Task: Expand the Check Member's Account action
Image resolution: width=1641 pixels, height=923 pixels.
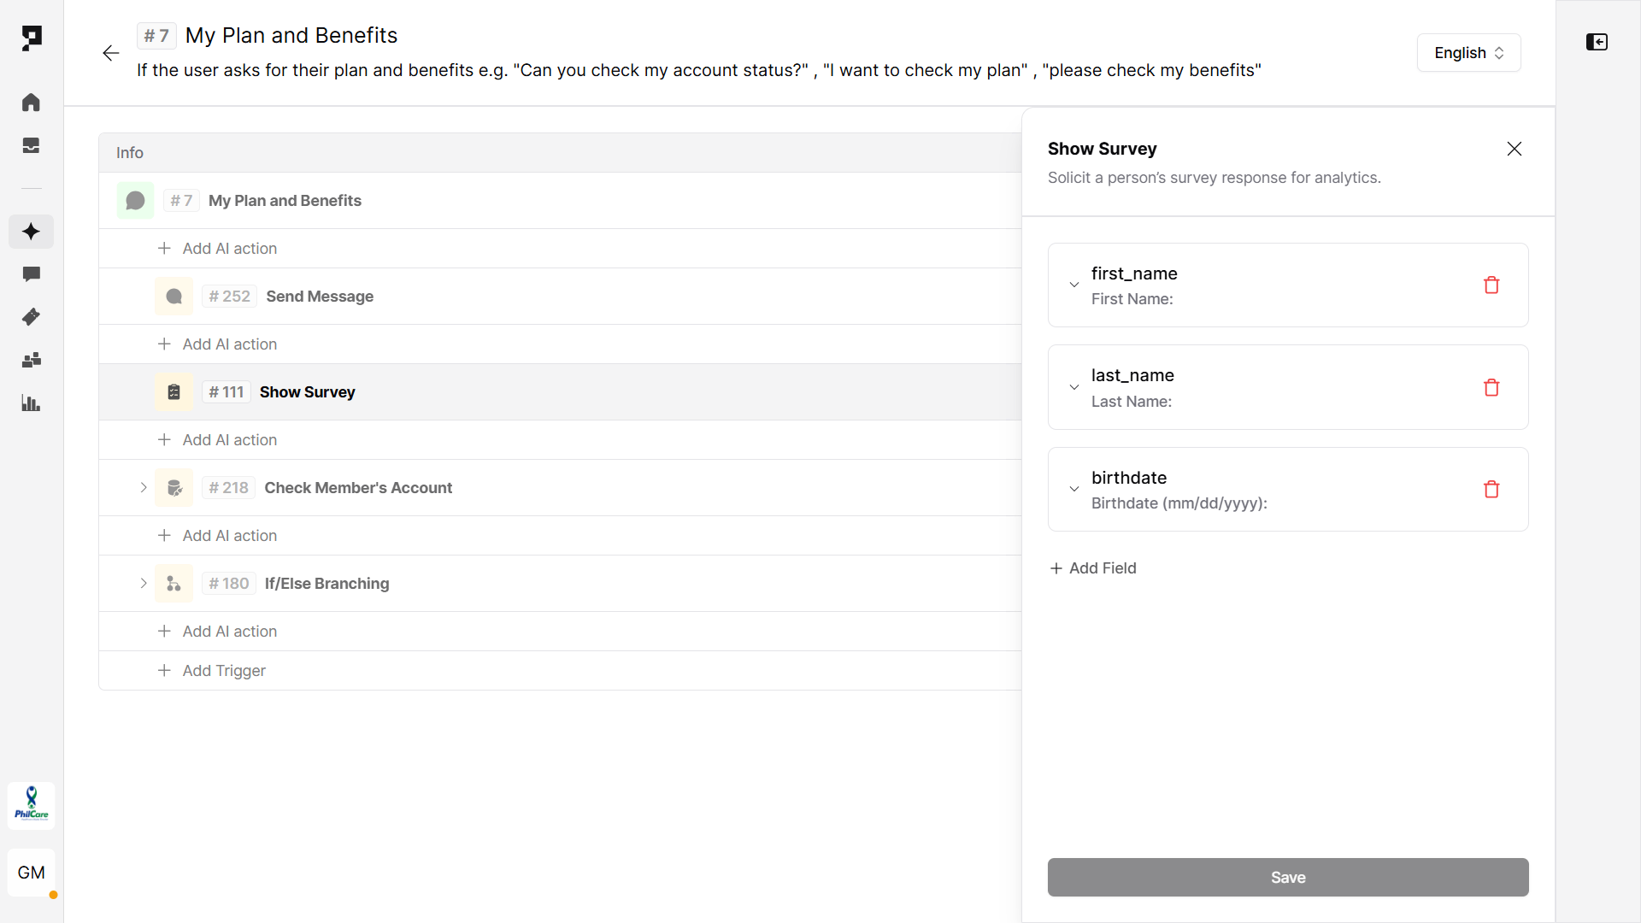Action: click(x=144, y=488)
